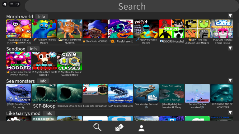Collapse the Morph world row arrow

[230, 16]
